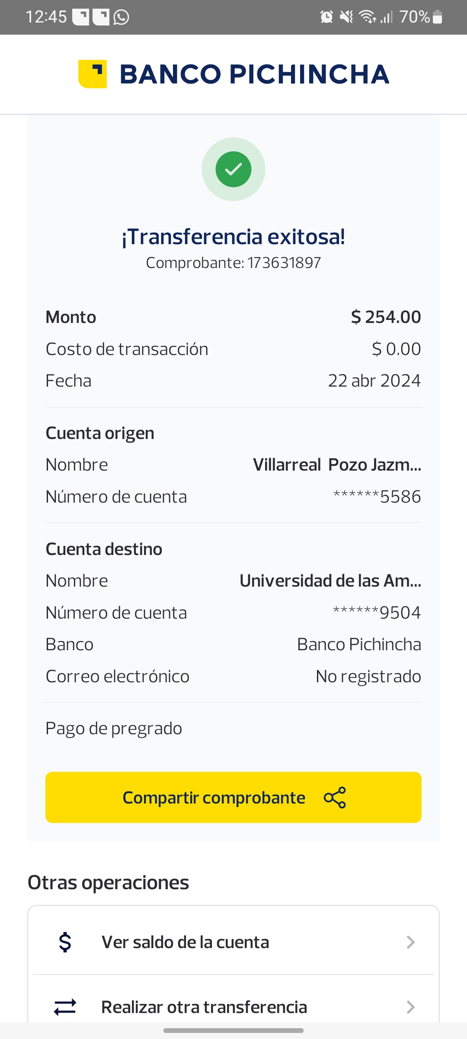Tap the truncated origin name Villarreal Pozo Jazm...
This screenshot has height=1039, width=467.
(x=337, y=465)
